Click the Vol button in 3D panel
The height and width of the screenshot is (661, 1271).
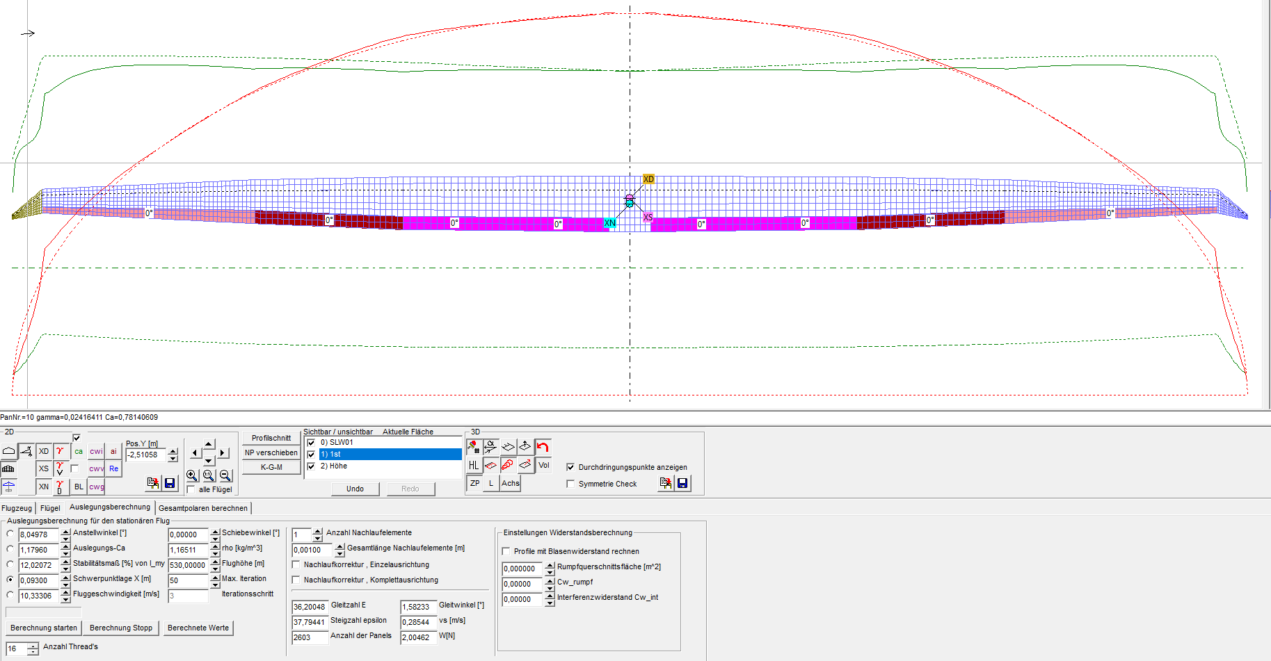point(543,465)
